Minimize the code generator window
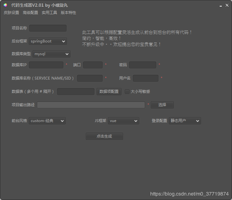Screen dimensions: 232x200 [221, 6]
